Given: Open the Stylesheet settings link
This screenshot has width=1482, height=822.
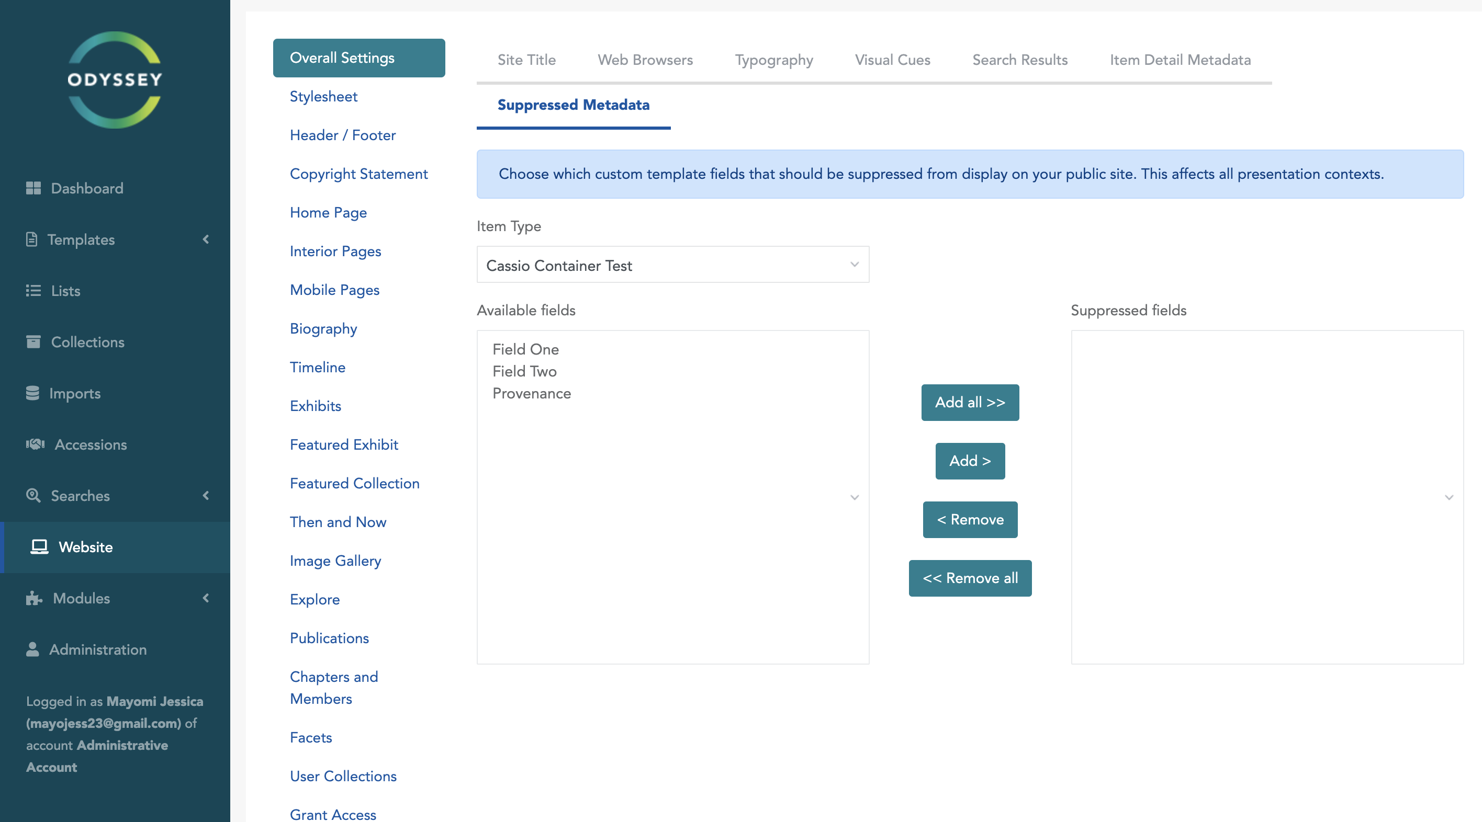Looking at the screenshot, I should click(323, 96).
